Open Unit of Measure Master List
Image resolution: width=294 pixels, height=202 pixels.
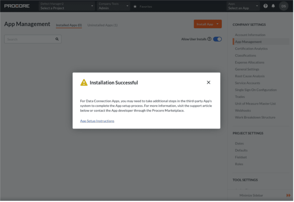256,104
